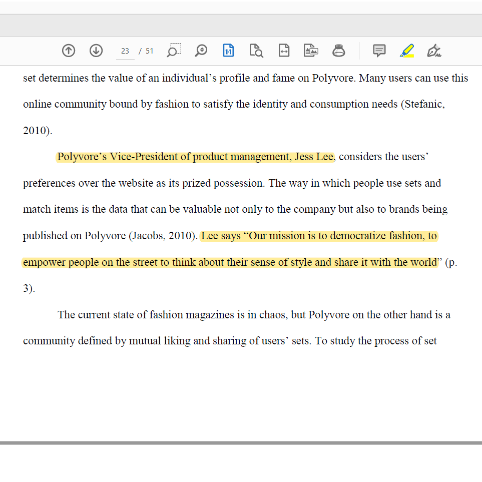Fit page to window width
The image size is (482, 482).
point(284,51)
